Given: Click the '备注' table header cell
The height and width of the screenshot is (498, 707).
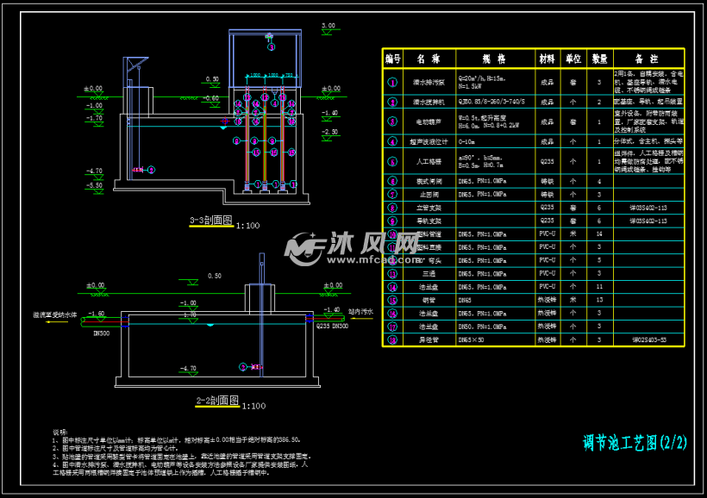Looking at the screenshot, I should (647, 59).
